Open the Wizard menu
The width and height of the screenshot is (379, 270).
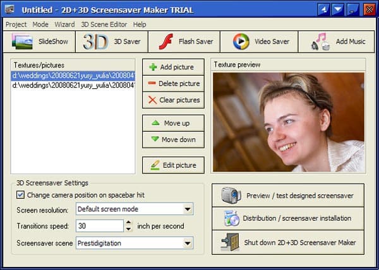coord(64,25)
